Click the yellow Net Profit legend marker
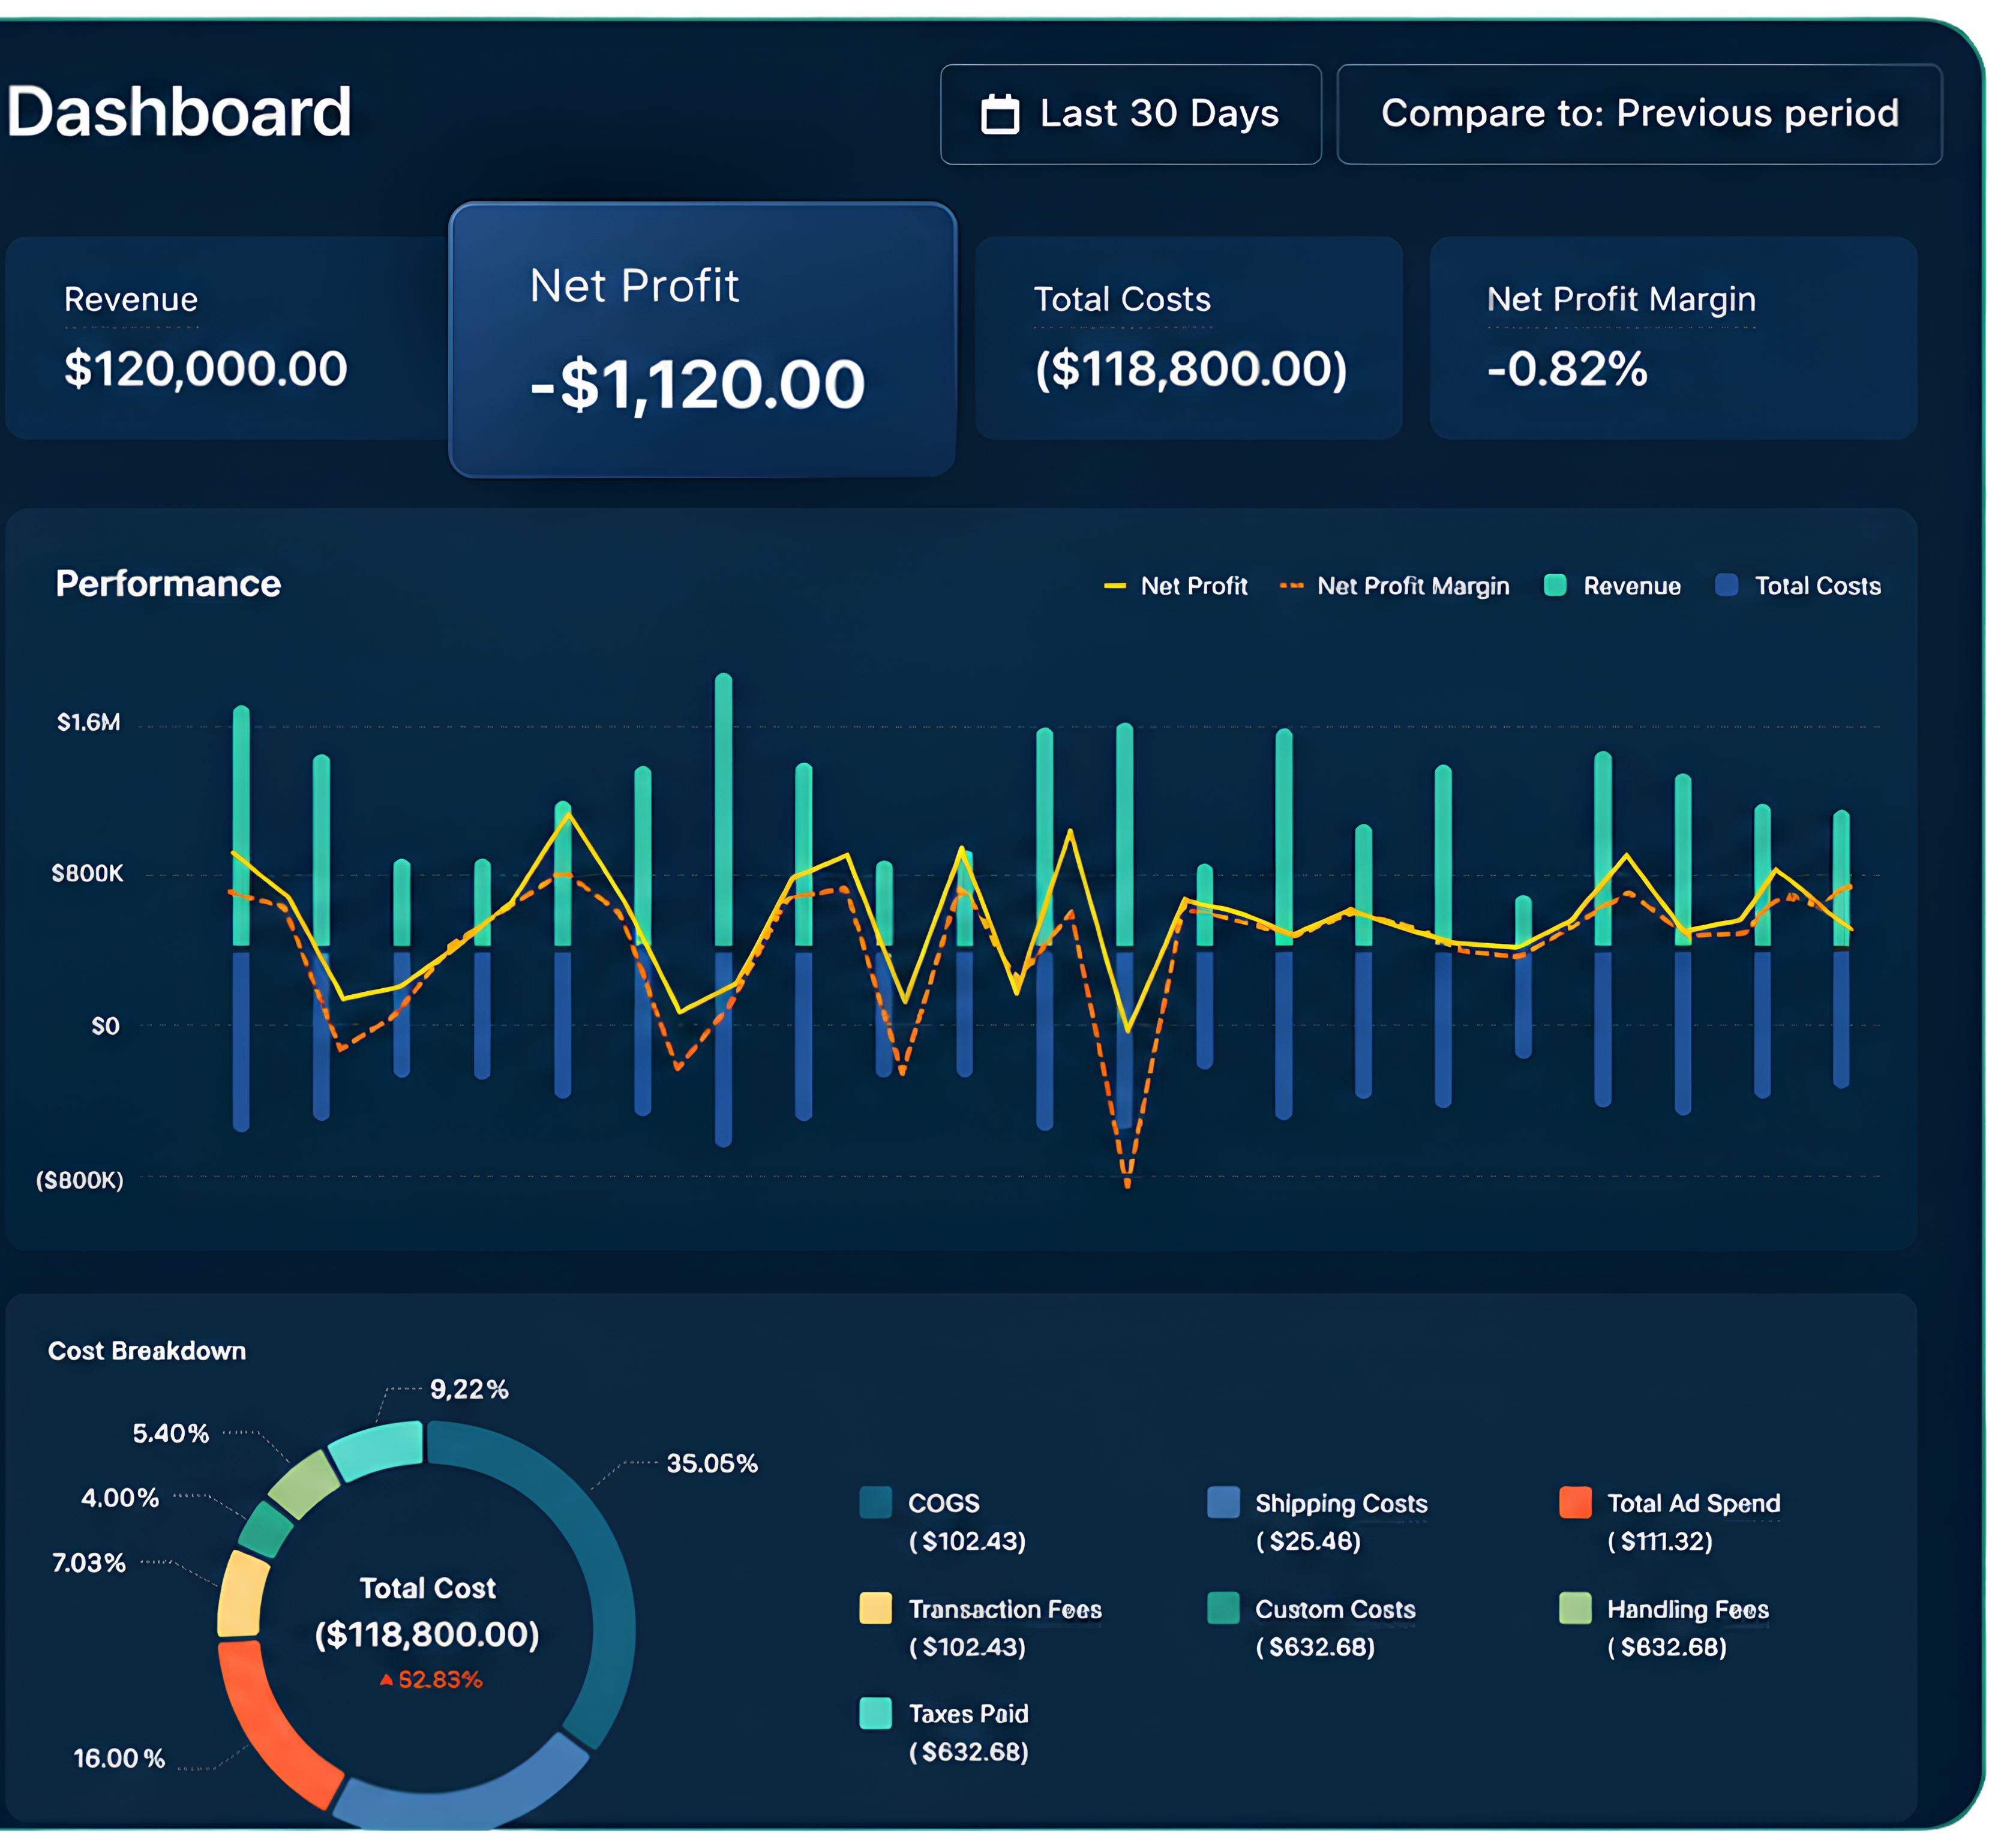Image resolution: width=1998 pixels, height=1848 pixels. pyautogui.click(x=1114, y=586)
